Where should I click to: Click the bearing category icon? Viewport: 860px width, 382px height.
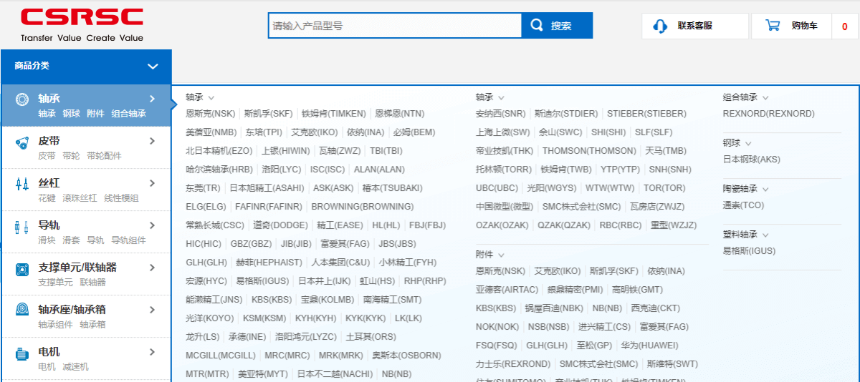[21, 99]
